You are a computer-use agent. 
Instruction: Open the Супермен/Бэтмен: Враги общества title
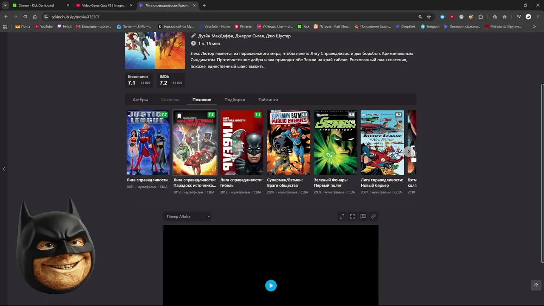[285, 183]
